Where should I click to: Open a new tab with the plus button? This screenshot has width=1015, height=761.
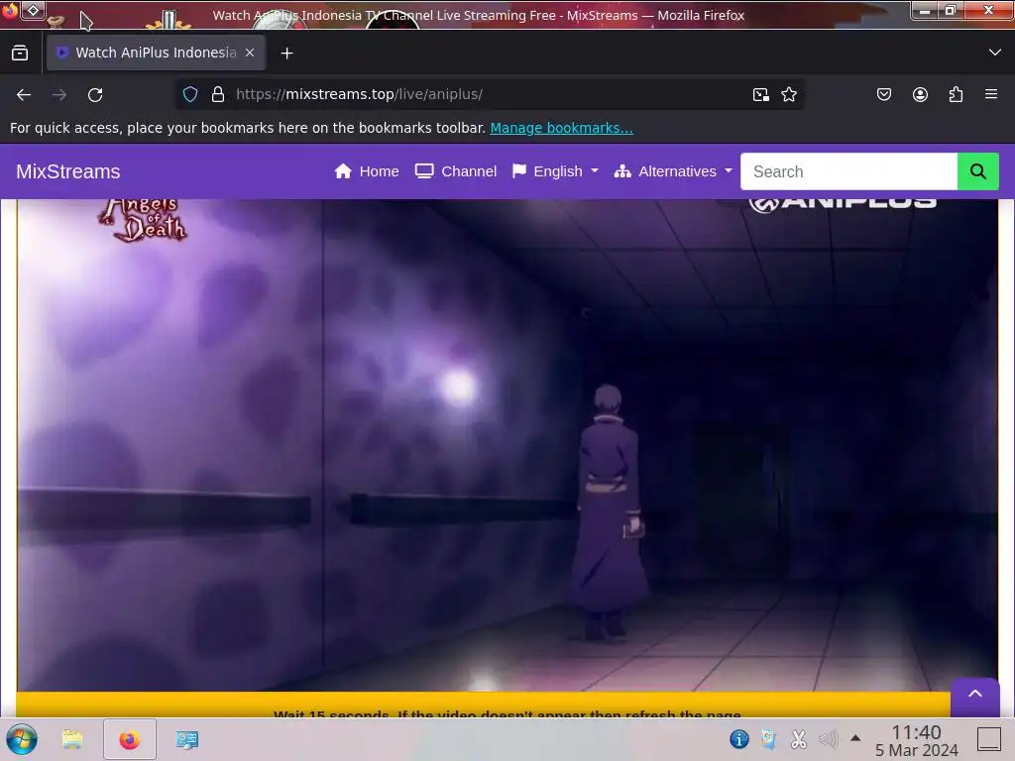(x=286, y=54)
